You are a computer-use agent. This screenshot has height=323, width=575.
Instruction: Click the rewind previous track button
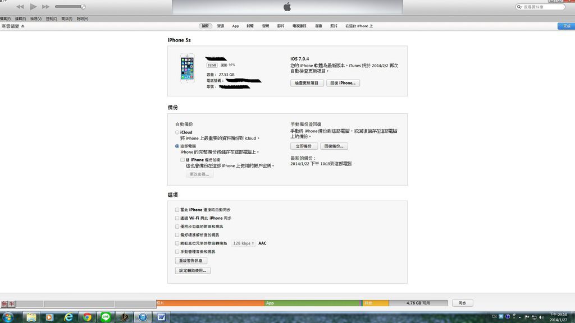(x=20, y=7)
